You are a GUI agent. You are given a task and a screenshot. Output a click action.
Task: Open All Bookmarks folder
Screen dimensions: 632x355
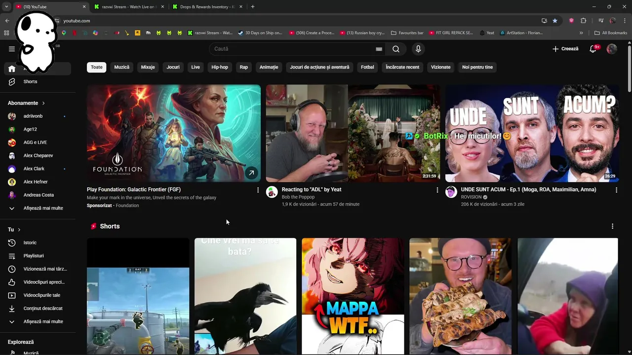(611, 33)
